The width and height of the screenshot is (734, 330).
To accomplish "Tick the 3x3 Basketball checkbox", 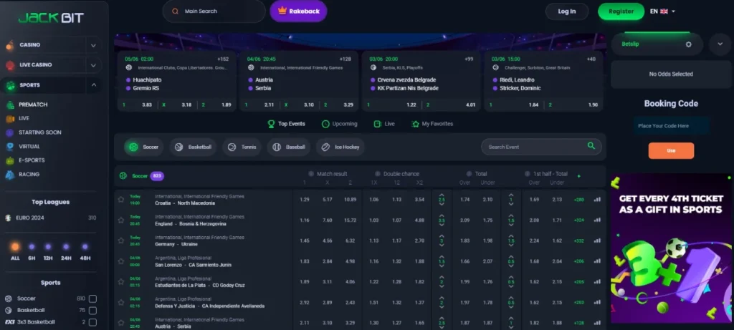I will tap(92, 322).
